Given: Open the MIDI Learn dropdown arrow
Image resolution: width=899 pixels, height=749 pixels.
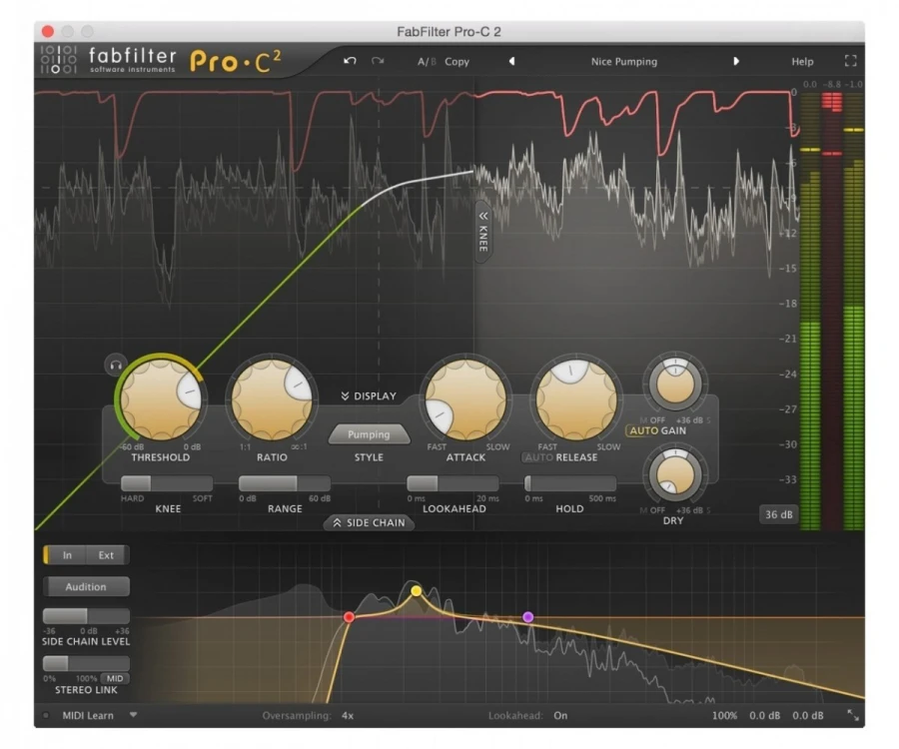Looking at the screenshot, I should (133, 715).
